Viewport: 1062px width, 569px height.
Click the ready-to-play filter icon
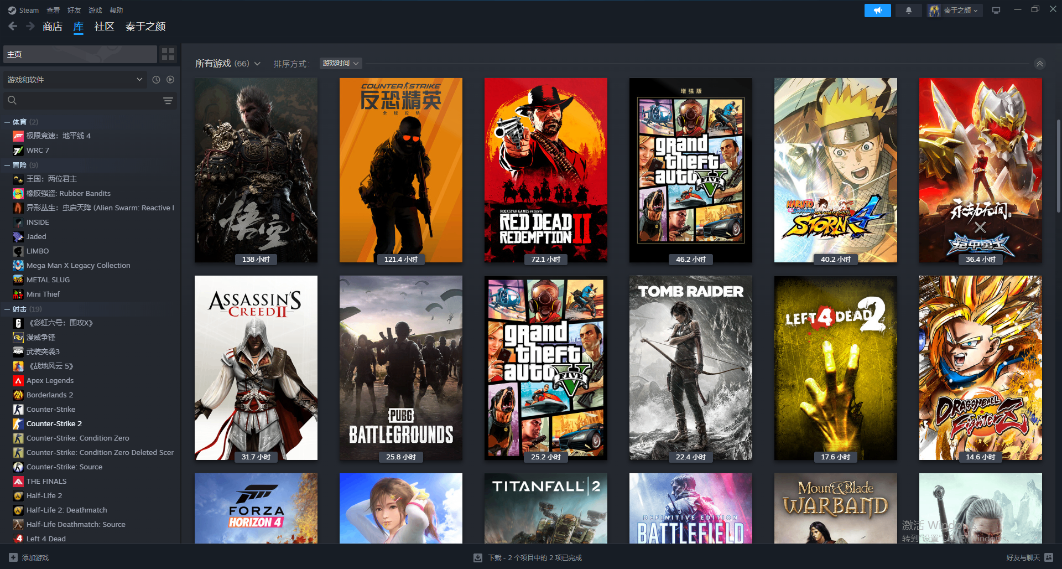[x=170, y=80]
